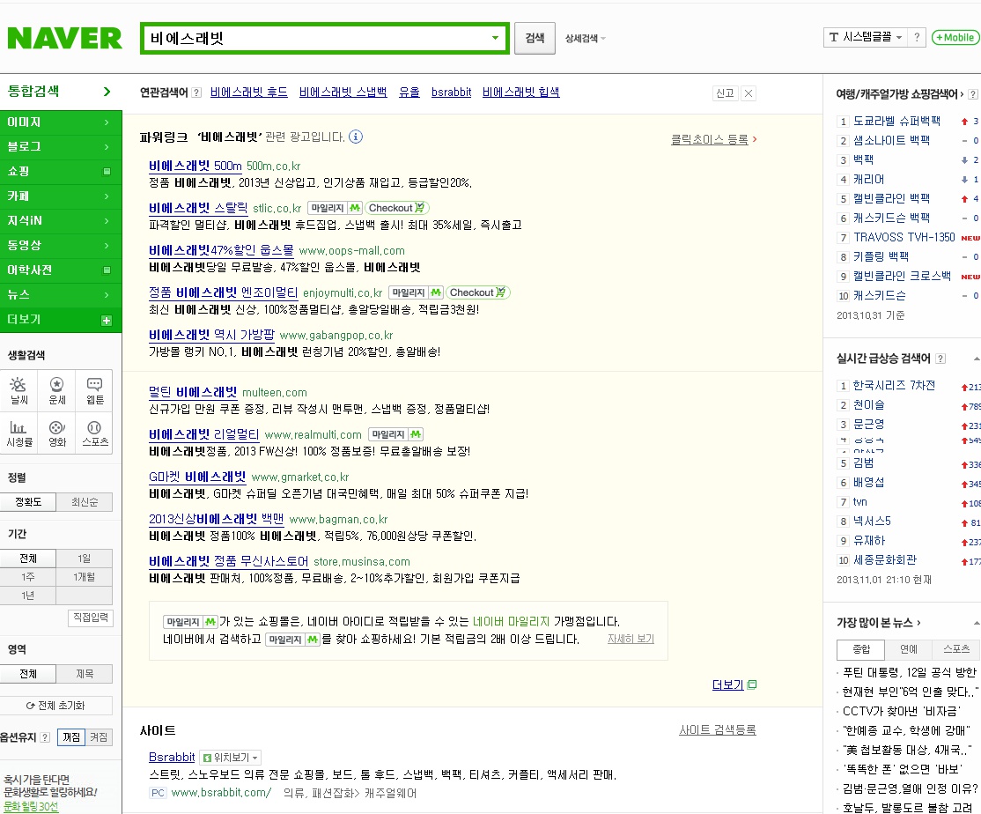Open the related search 비에스래빗 후드
The image size is (981, 814).
249,92
